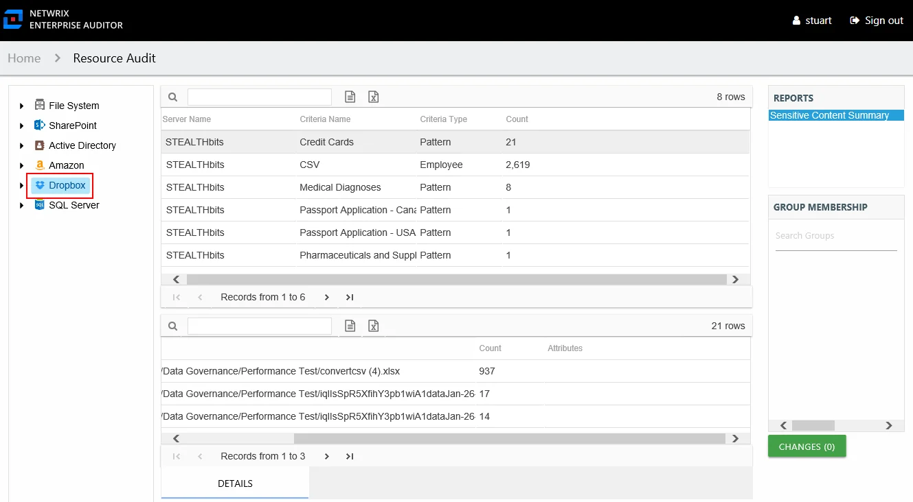Sort by Criteria Name column header
The width and height of the screenshot is (913, 502).
325,119
